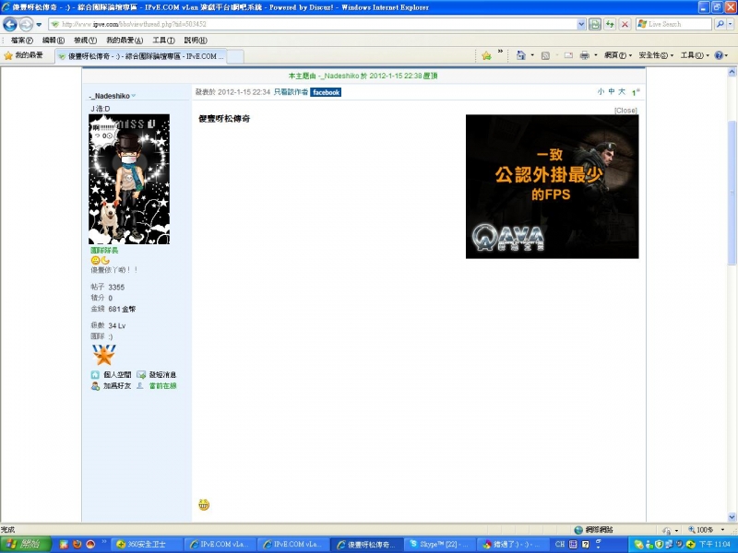
Task: Click the page vertical scrollbar thumb
Action: [x=732, y=193]
